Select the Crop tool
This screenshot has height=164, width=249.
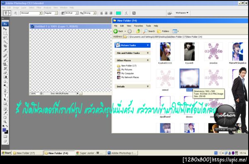(5, 46)
